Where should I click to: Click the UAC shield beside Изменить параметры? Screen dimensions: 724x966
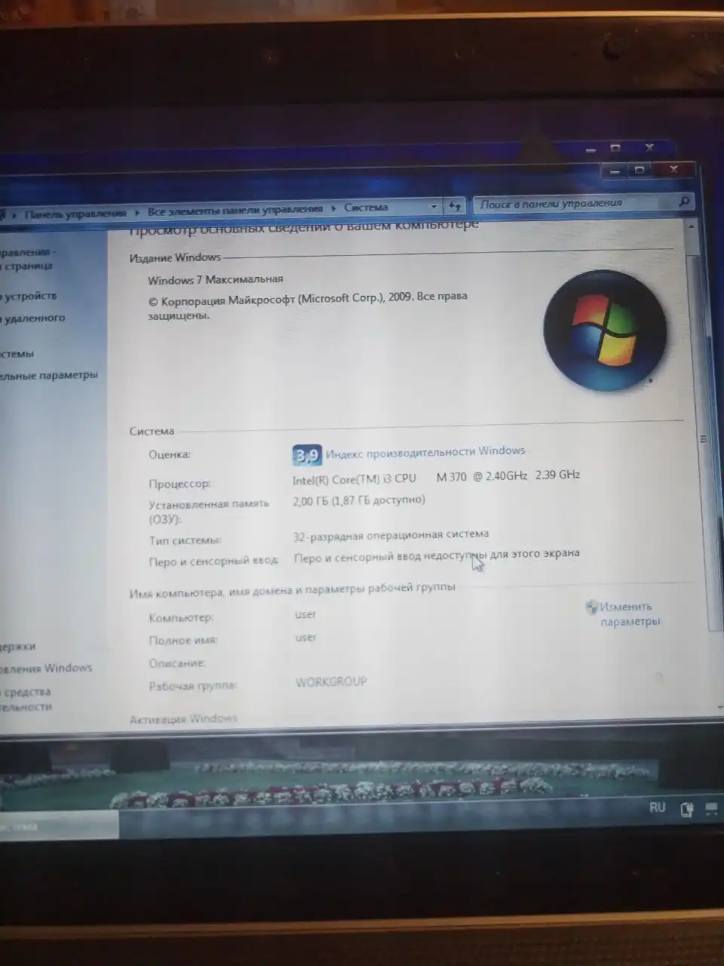point(591,607)
